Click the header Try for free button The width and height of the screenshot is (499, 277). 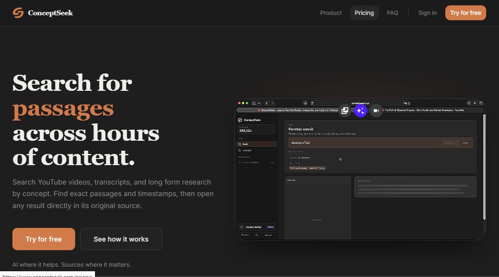tap(466, 13)
